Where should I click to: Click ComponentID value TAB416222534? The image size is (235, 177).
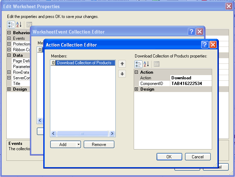pos(191,84)
